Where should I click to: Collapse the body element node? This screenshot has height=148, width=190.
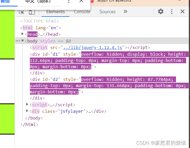pyautogui.click(x=22, y=41)
